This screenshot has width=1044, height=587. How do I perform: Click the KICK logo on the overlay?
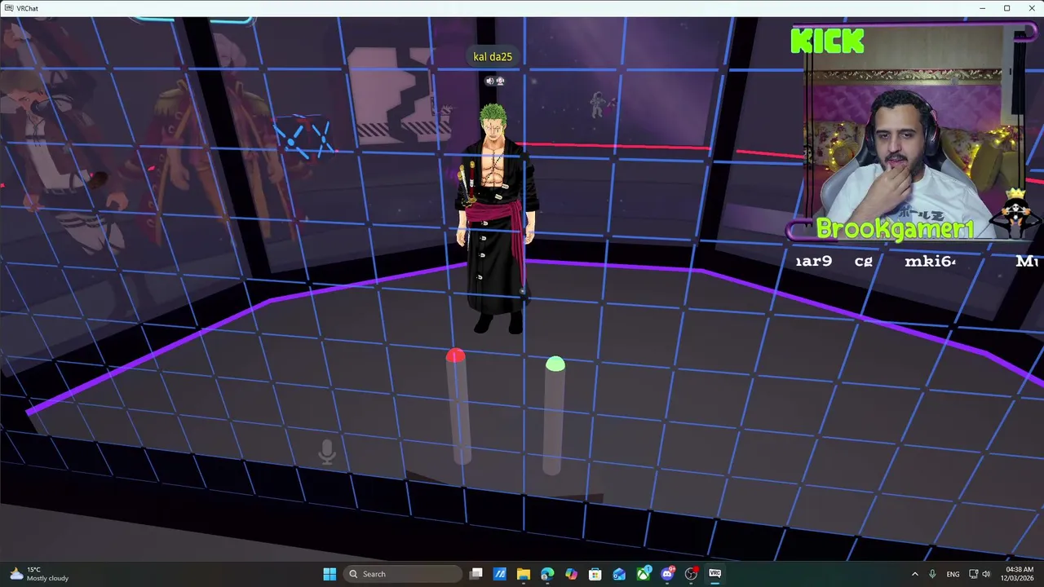827,40
